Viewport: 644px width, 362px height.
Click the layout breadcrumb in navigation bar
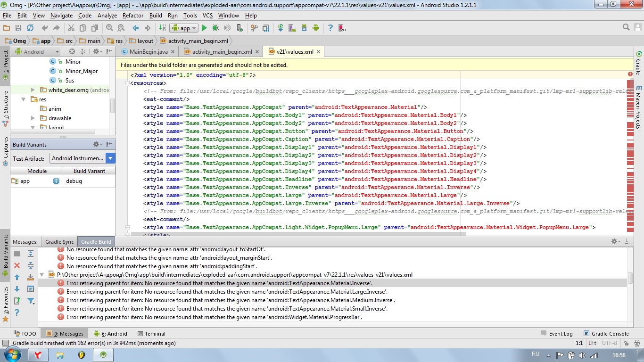pyautogui.click(x=141, y=41)
